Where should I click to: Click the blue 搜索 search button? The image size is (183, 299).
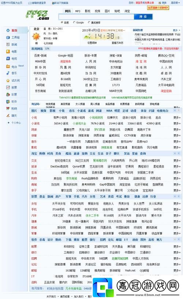tap(143, 17)
